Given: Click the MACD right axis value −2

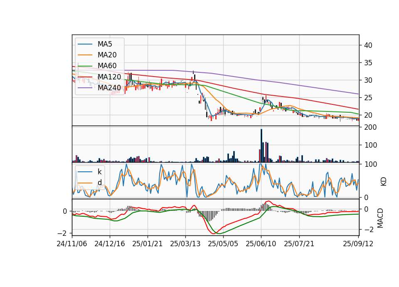Looking at the screenshot, I should coord(369,230).
